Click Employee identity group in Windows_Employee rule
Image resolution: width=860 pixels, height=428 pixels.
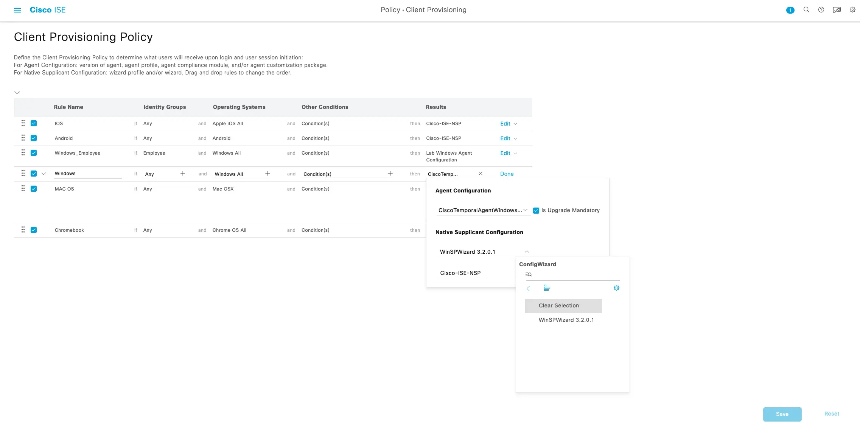[x=154, y=153]
